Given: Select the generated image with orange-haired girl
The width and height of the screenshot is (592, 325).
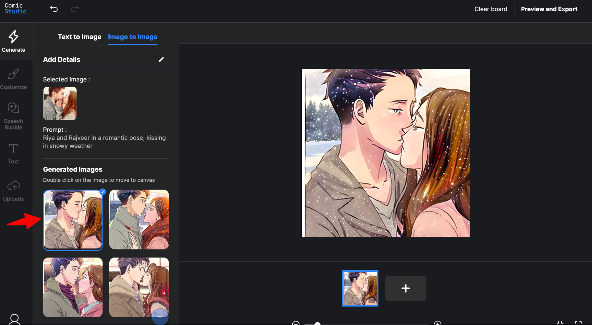Looking at the screenshot, I should [139, 220].
